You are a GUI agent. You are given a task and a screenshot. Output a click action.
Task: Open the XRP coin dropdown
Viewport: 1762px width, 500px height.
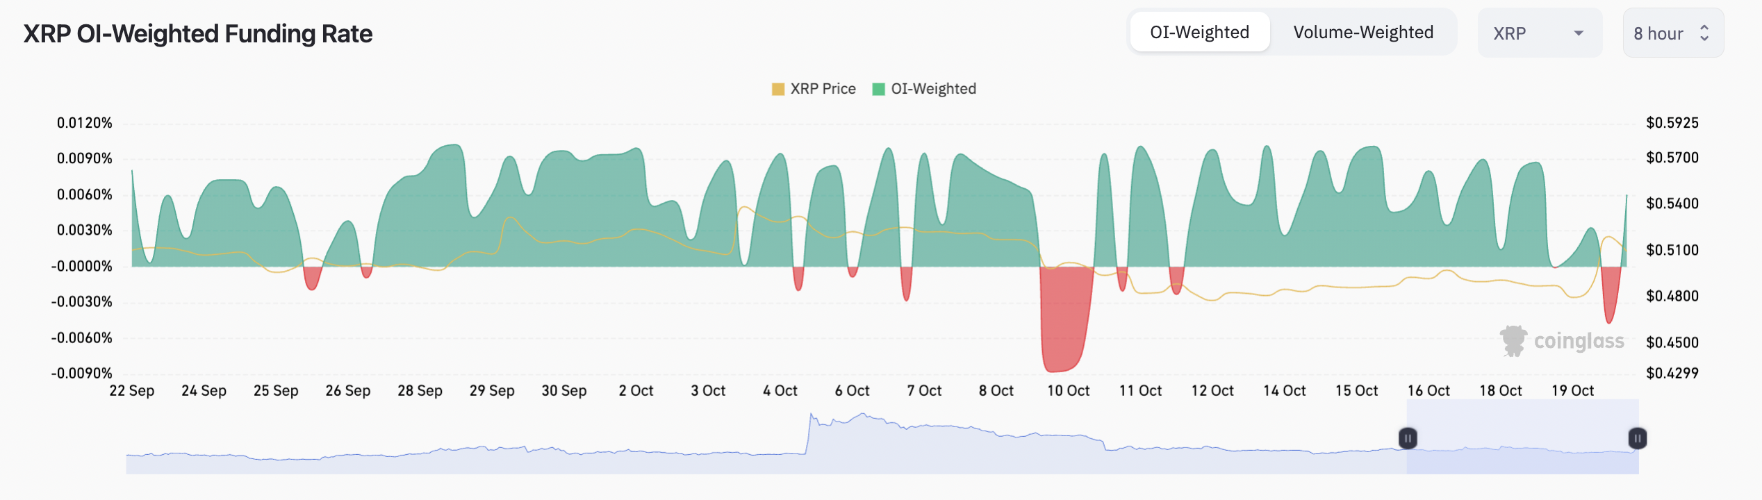[1540, 33]
